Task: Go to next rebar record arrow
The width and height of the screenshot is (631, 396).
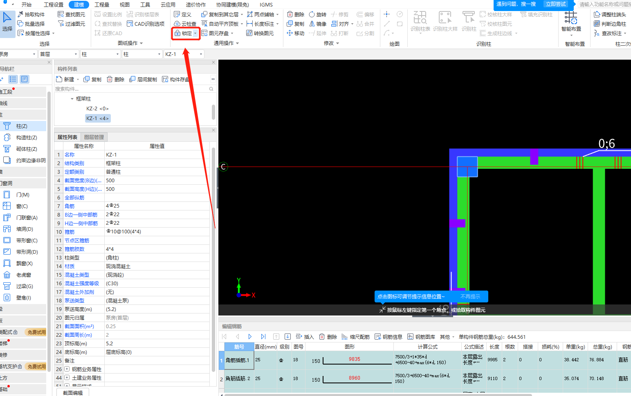Action: [250, 336]
